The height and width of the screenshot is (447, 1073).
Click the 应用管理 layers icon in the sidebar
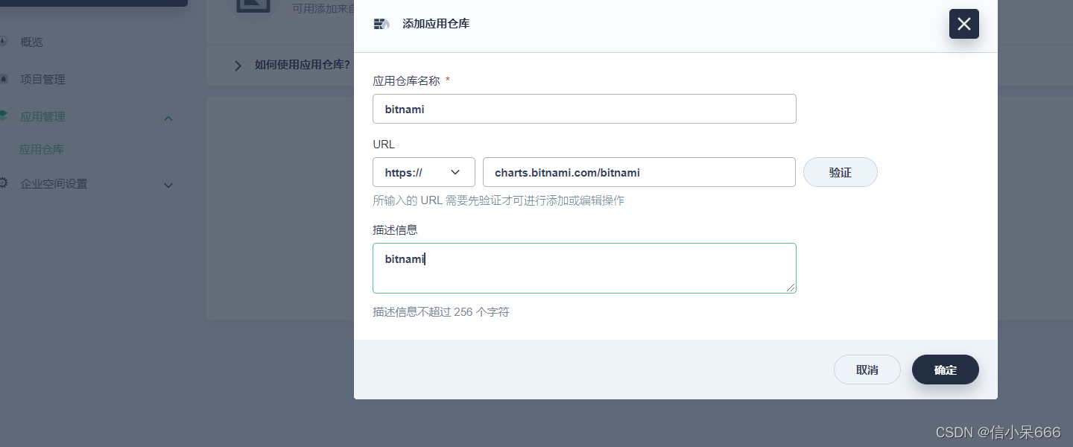(x=4, y=115)
